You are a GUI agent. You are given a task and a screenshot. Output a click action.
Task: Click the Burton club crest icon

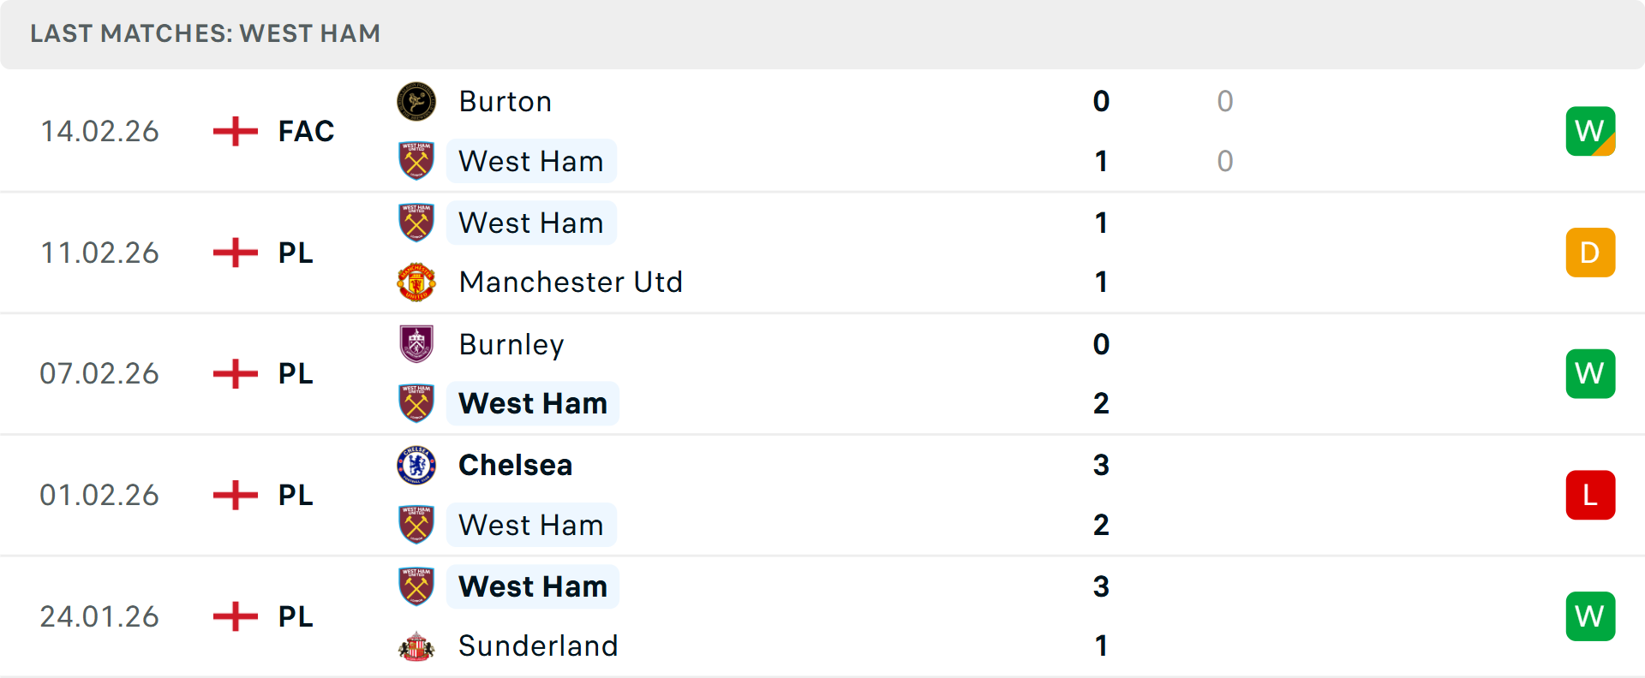point(417,101)
